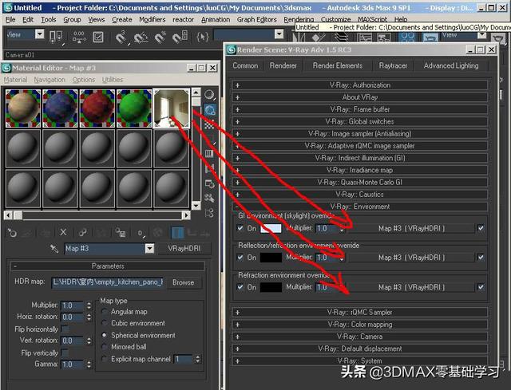Open Material Editor Utilities menu
This screenshot has width=511, height=390.
[x=113, y=80]
